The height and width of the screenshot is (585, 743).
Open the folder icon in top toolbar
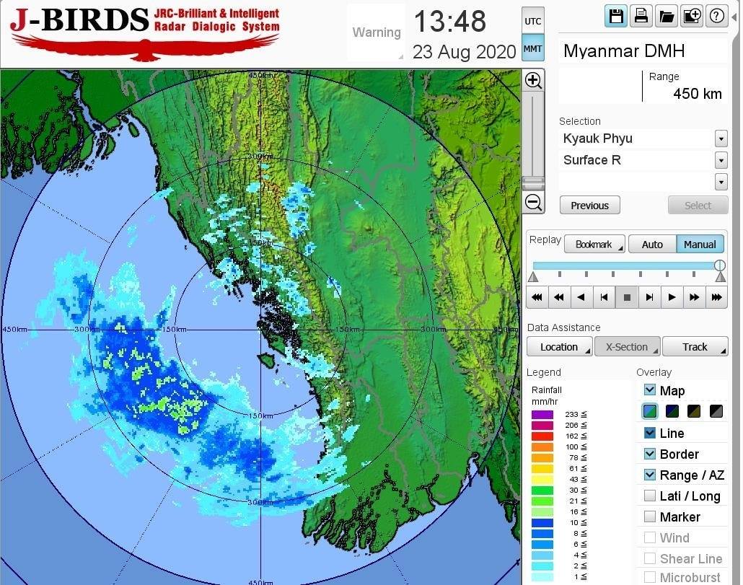pos(666,16)
